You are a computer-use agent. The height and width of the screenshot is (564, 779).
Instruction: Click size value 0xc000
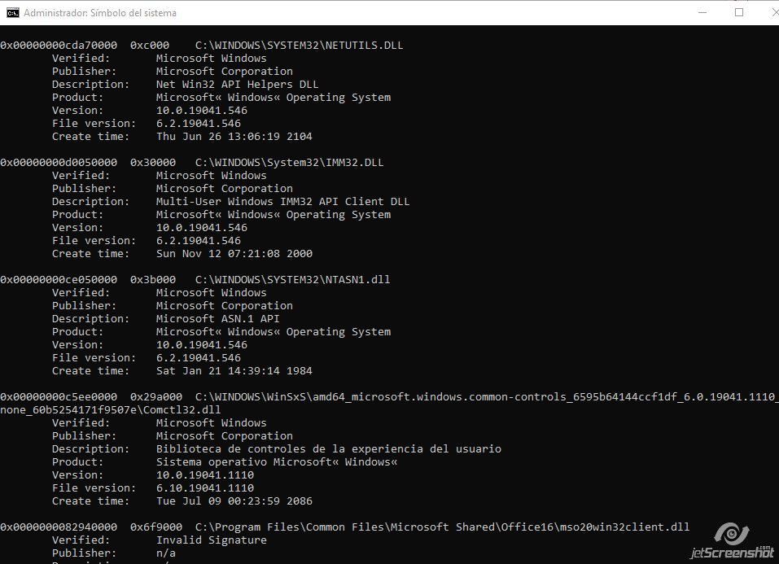click(150, 46)
